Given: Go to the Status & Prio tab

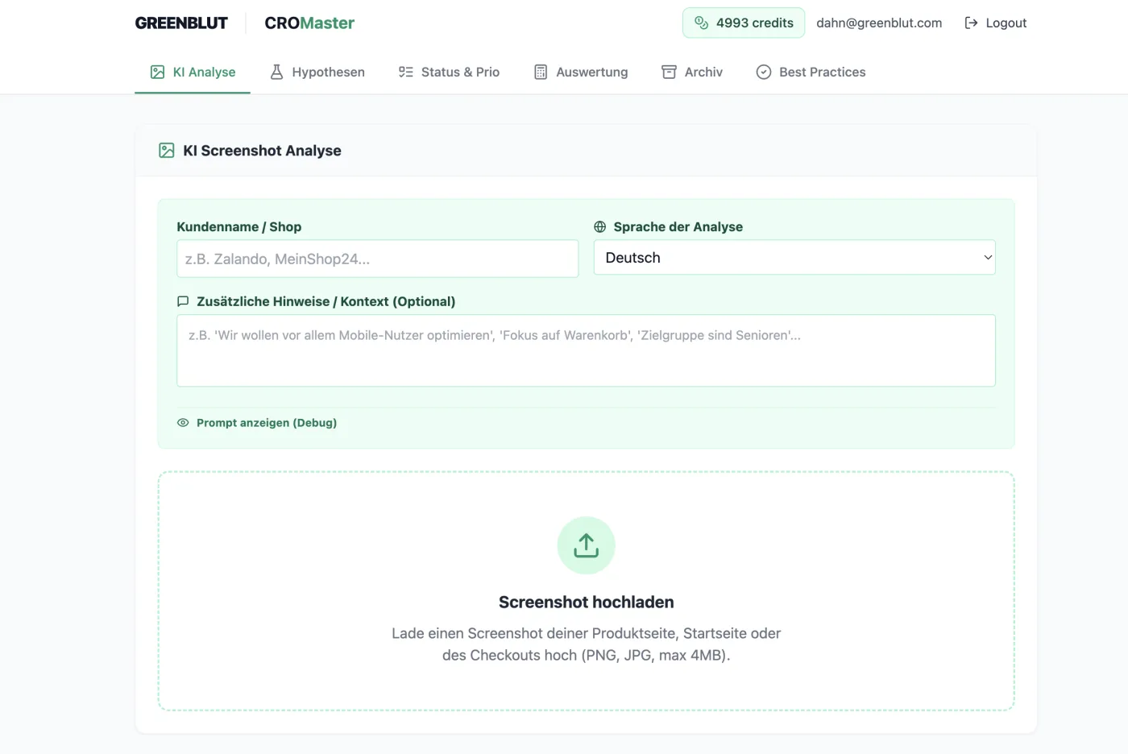Looking at the screenshot, I should [449, 72].
